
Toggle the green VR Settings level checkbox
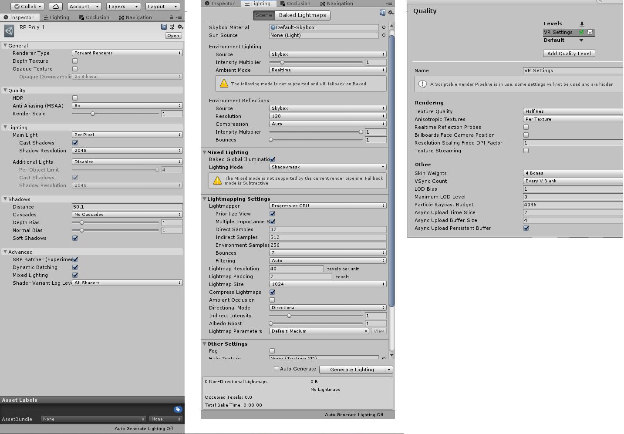(x=581, y=32)
